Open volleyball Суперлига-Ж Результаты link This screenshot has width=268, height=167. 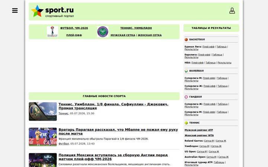[191, 89]
